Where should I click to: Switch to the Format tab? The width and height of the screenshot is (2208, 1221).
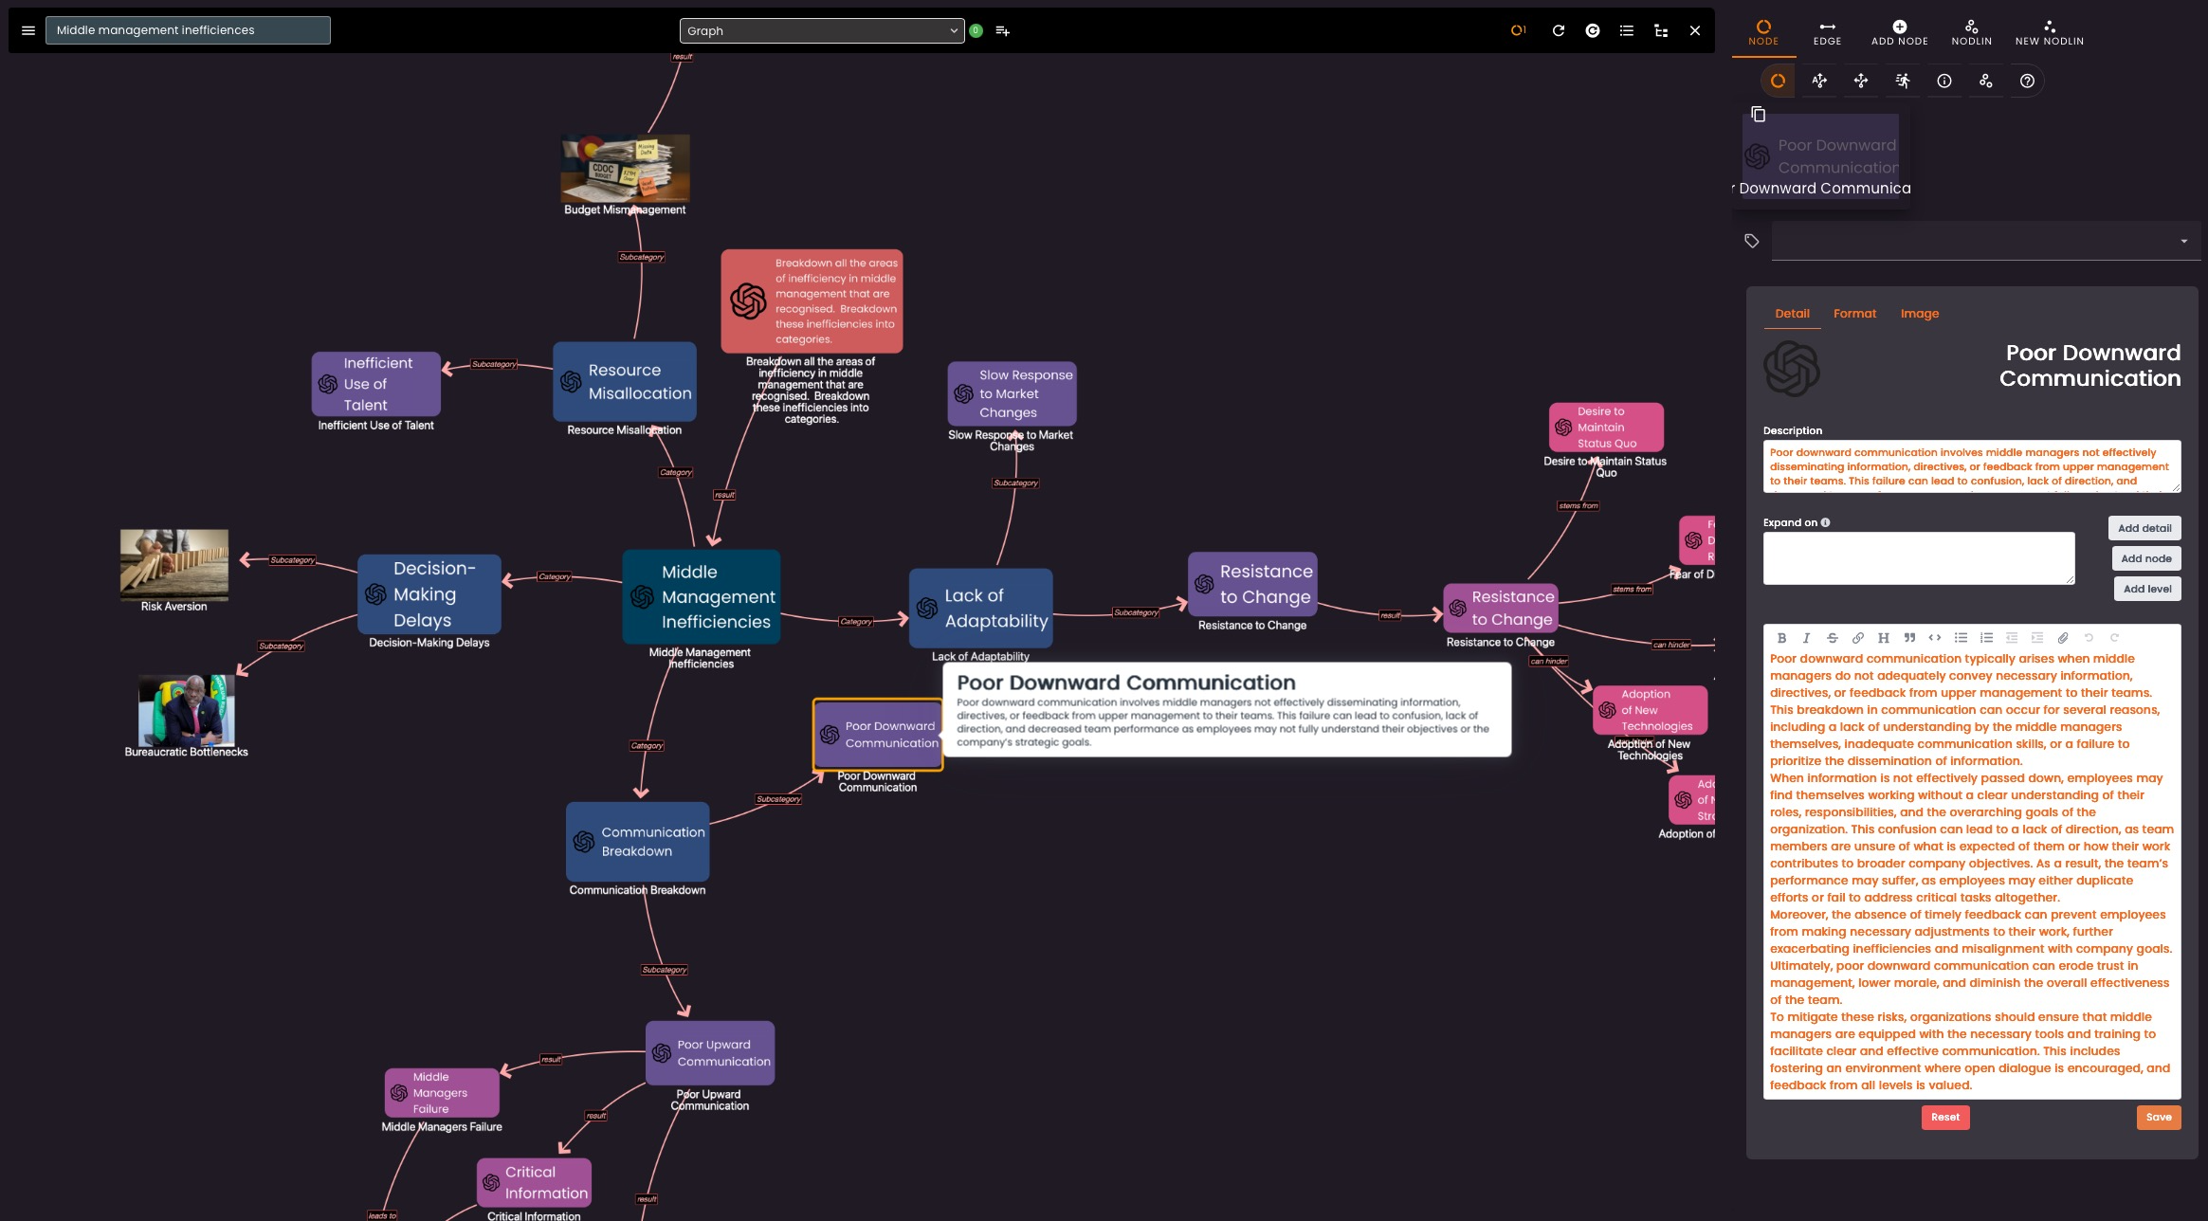1853,313
